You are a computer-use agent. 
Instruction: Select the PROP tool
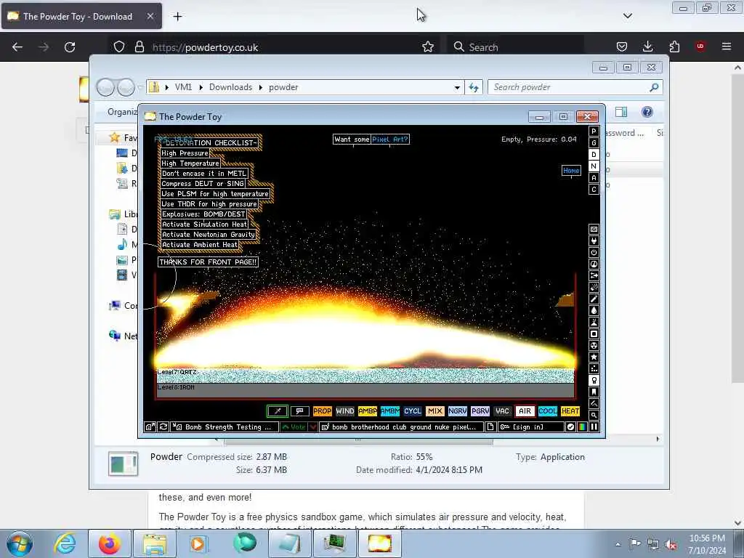[x=322, y=411]
